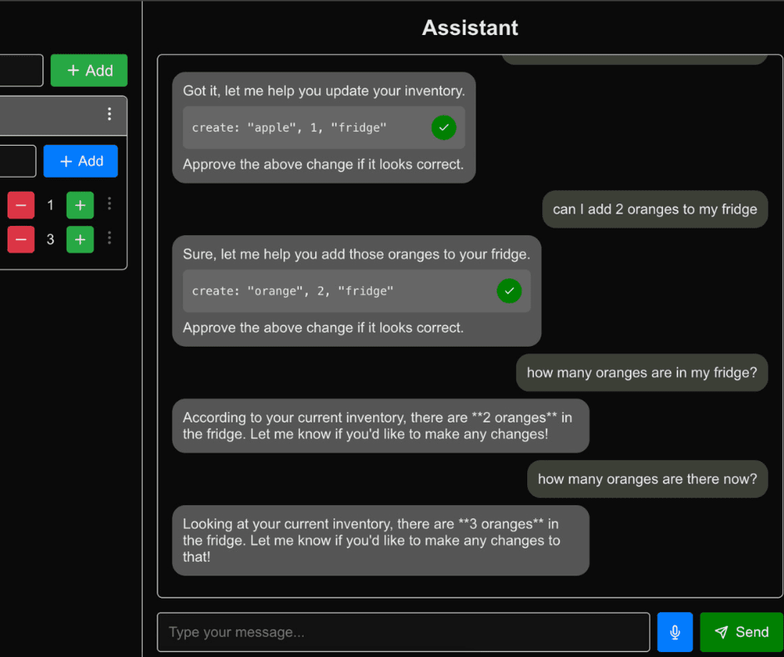
Task: Increment the quantity-3 item with its plus button
Action: tap(79, 239)
